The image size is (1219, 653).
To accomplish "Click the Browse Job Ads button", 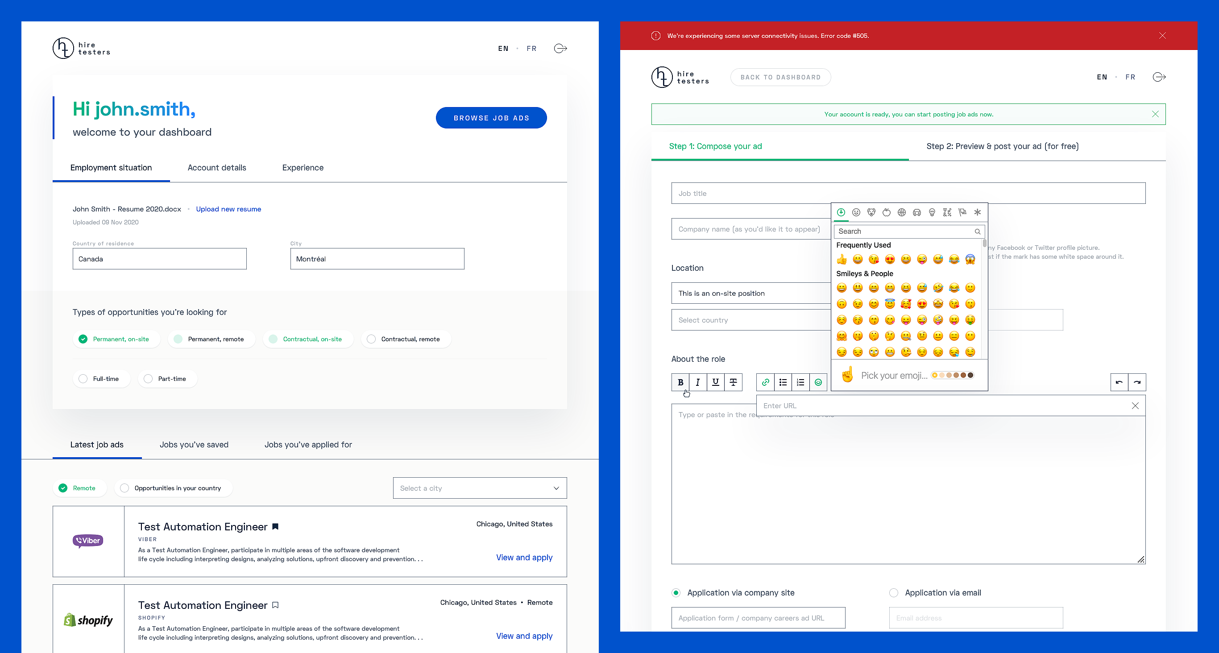I will click(491, 118).
